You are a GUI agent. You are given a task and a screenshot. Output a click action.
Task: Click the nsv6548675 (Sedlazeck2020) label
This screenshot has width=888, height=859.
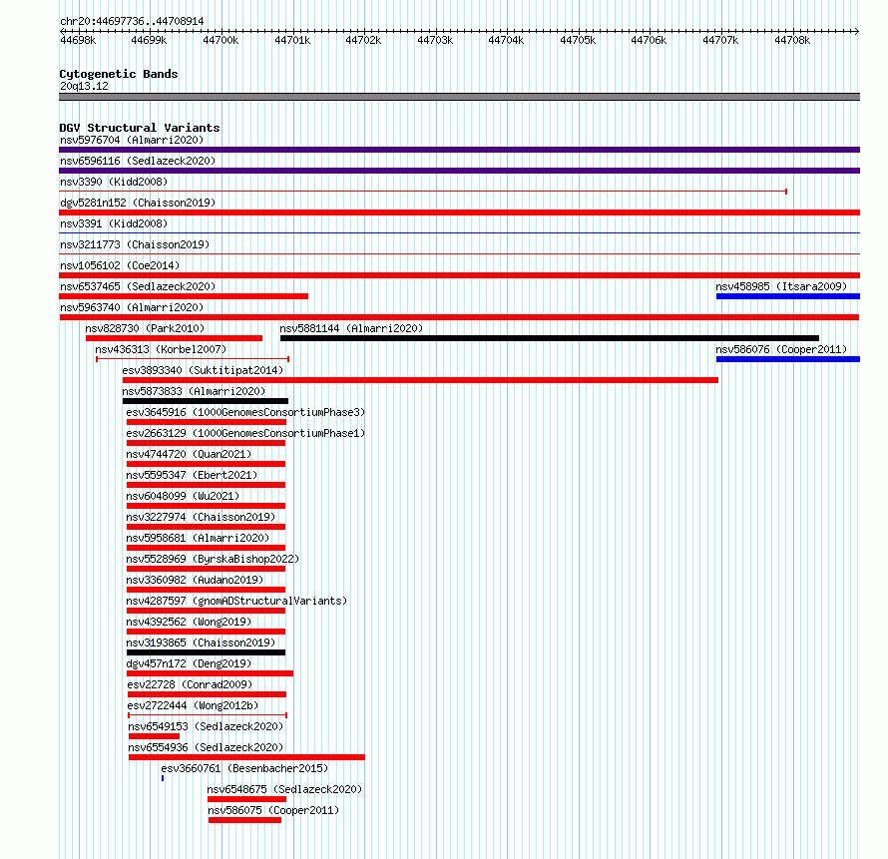(x=284, y=789)
